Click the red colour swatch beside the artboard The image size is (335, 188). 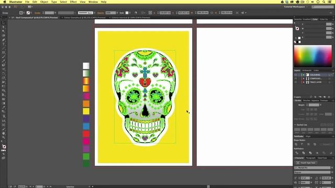pyautogui.click(x=86, y=134)
